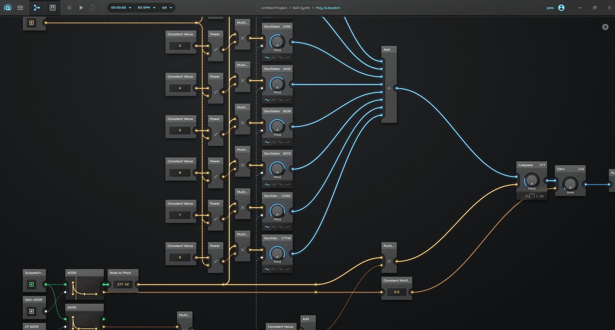Screen dimensions: 615x330
Task: Select square waveform on Oscillator 17740
Action: (x=281, y=269)
